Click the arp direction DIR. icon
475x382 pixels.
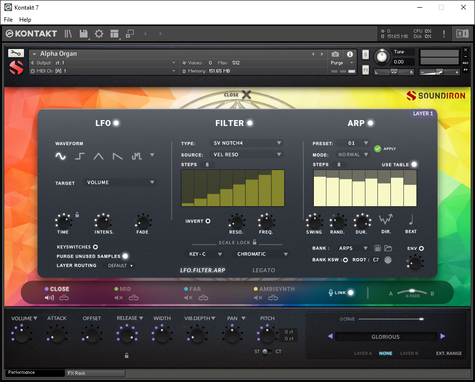[386, 220]
